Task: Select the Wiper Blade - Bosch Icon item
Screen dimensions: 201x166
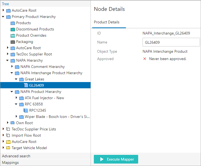Action: 57,117
